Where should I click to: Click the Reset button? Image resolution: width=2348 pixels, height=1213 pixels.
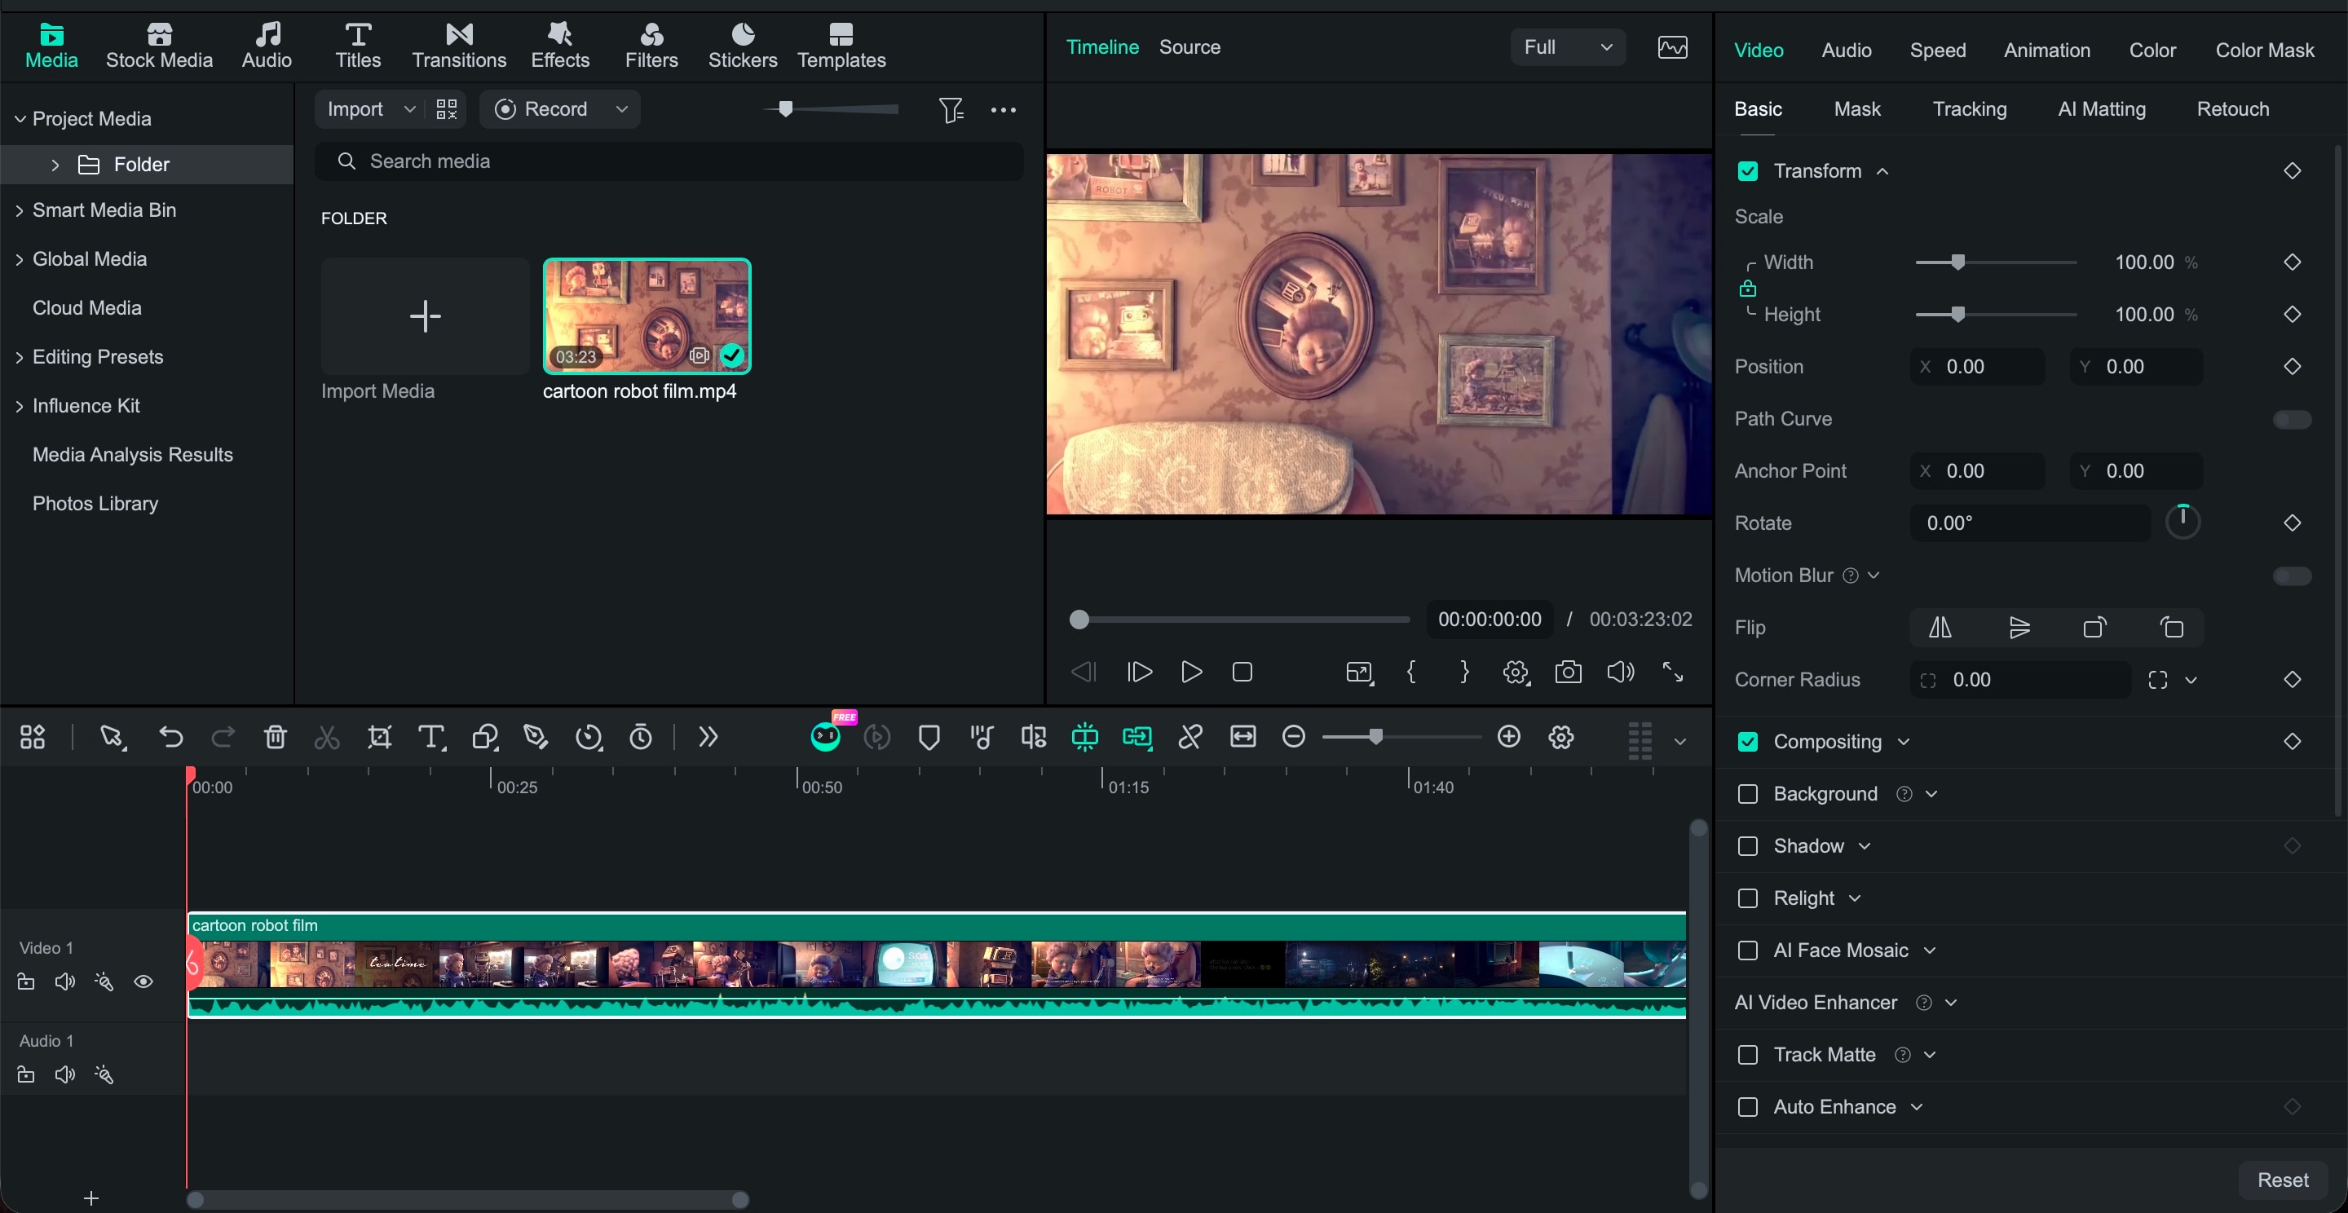pos(2283,1180)
